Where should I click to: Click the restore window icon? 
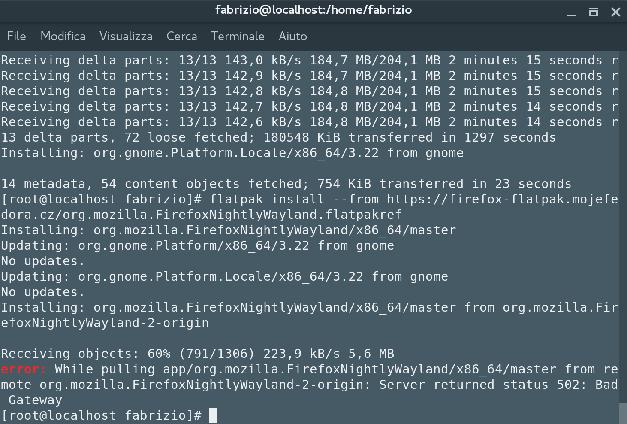pos(594,12)
